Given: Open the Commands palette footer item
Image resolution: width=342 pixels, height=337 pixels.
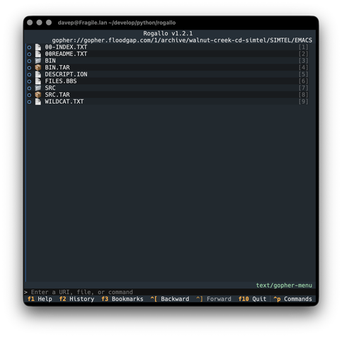Looking at the screenshot, I should tap(292, 299).
